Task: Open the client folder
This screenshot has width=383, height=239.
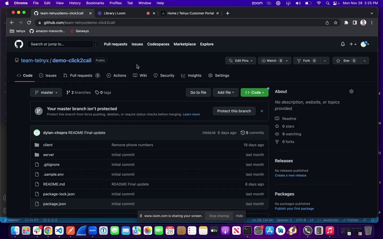Action: [x=48, y=145]
